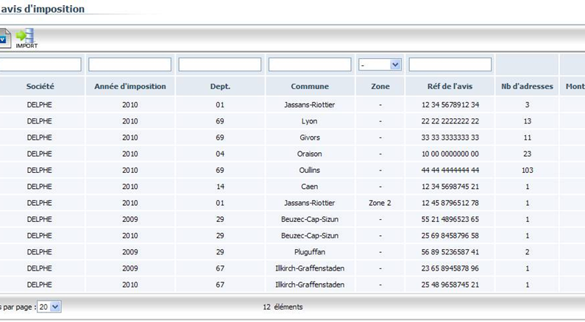Click the Zone 2 cell
Screen dimensions: 585x322
380,203
